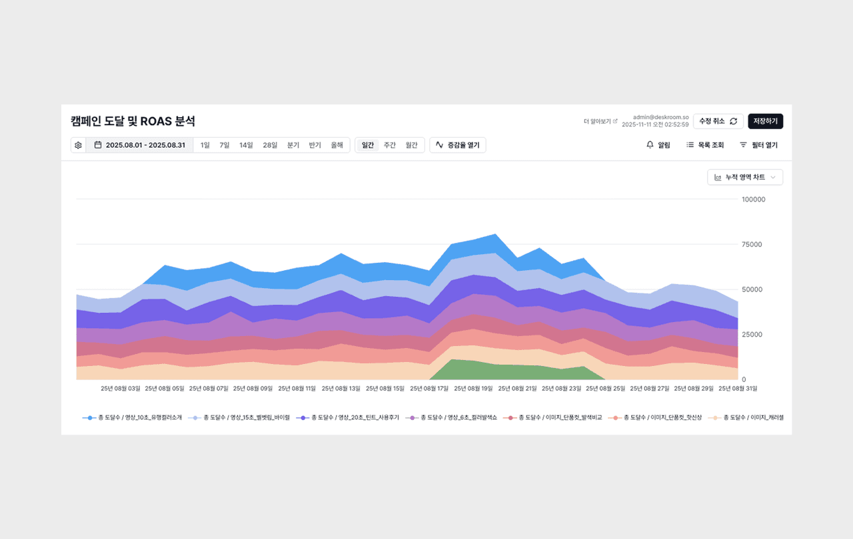Click the filter icon labeled 필터 열기
Screen dimensions: 853x539
pos(743,144)
